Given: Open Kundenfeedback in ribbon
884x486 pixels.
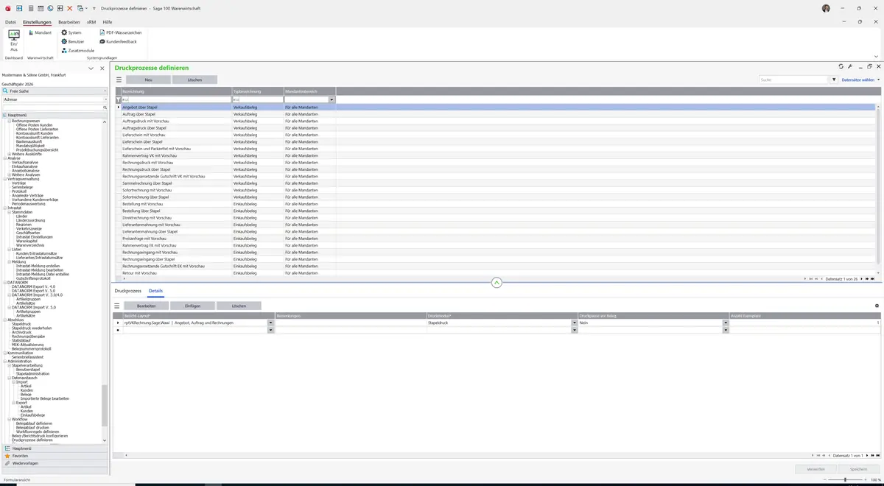Looking at the screenshot, I should [x=118, y=41].
